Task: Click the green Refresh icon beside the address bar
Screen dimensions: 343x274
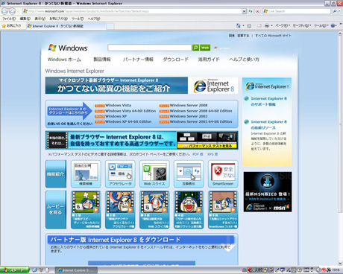Action: point(251,11)
